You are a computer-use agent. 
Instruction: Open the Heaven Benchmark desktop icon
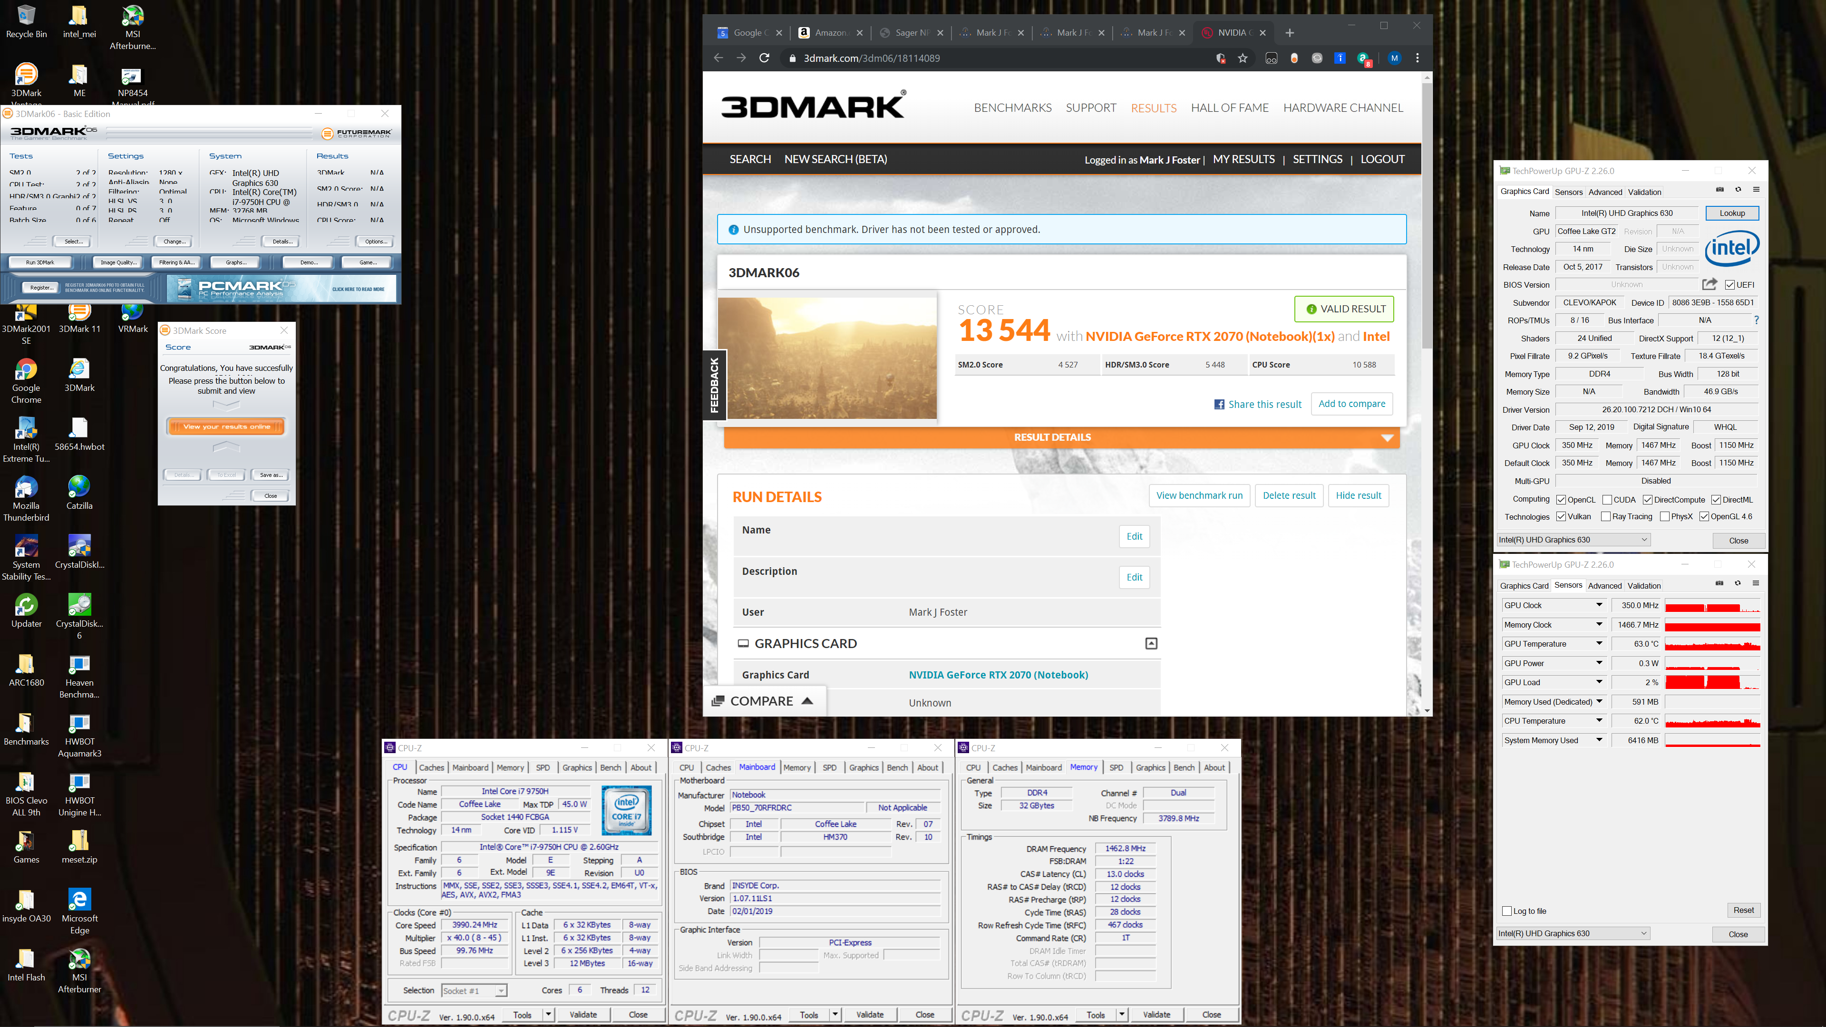click(x=79, y=676)
